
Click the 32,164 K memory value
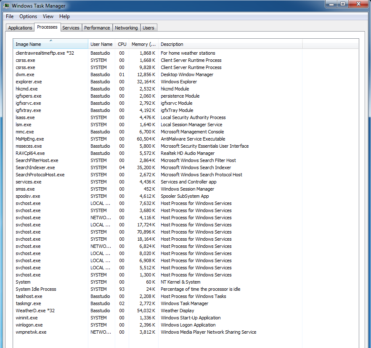coord(146,82)
